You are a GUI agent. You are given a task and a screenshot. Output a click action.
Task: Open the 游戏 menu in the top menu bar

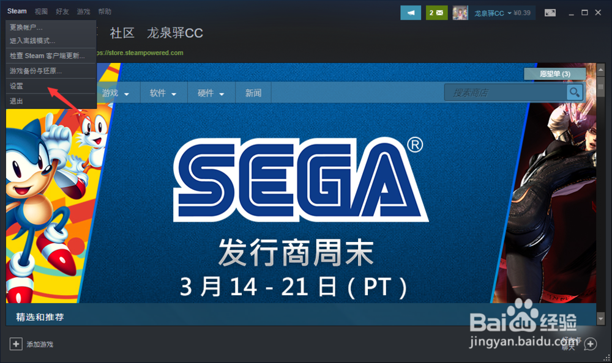point(83,12)
